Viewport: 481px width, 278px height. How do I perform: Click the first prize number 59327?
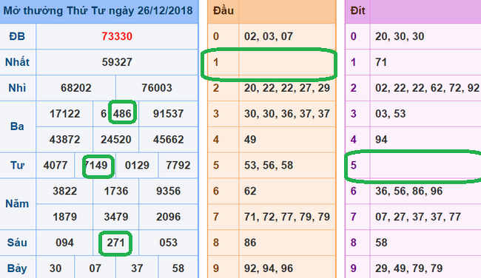117,62
